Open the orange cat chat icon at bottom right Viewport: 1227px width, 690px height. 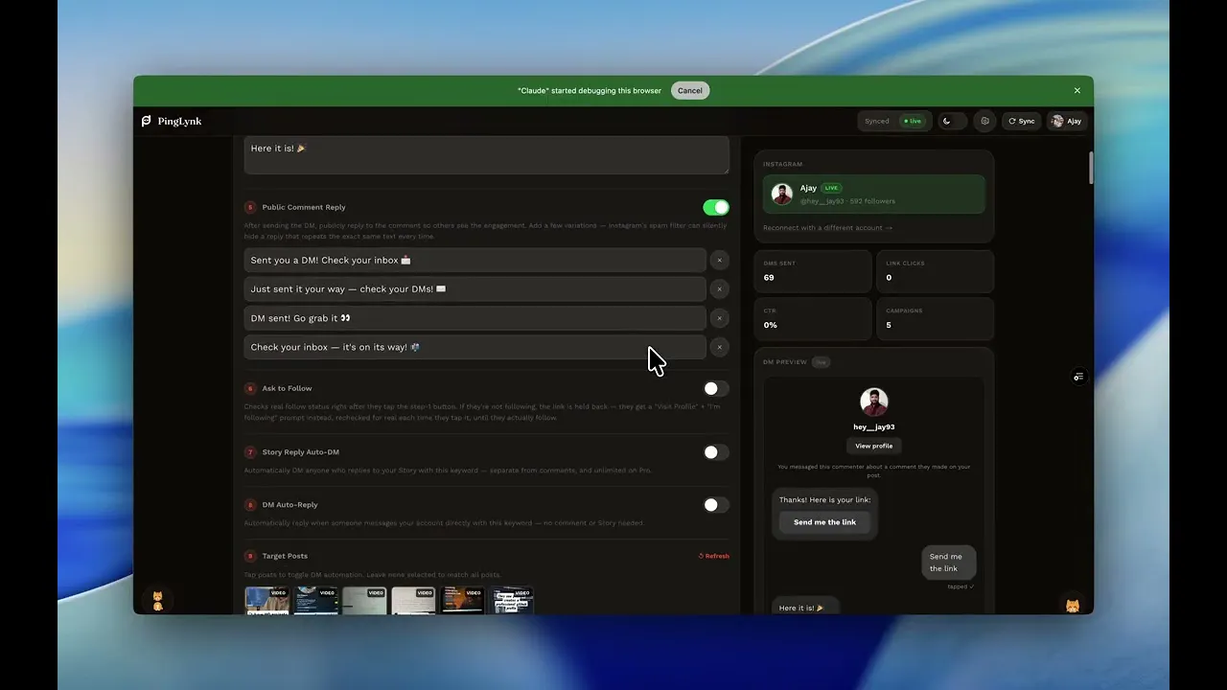pos(1073,606)
